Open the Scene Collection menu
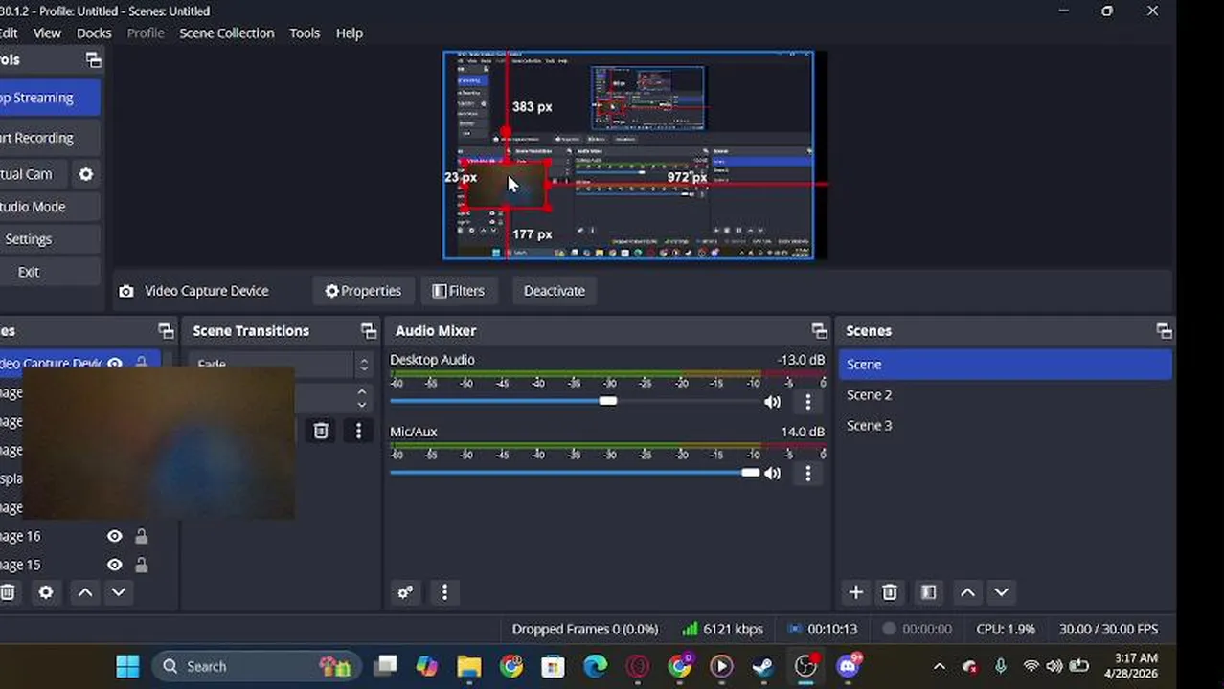The image size is (1224, 689). tap(227, 33)
